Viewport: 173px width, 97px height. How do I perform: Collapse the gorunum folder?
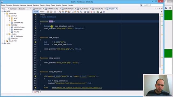(x=7, y=16)
